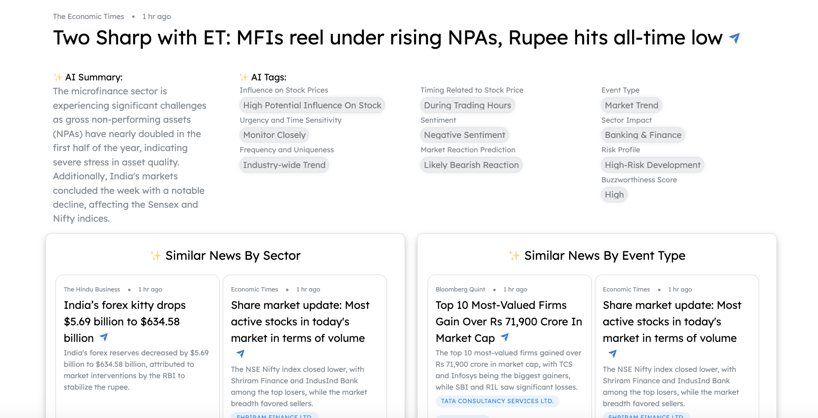This screenshot has height=418, width=818.
Task: Click the Banking & Finance sector tag
Action: coord(643,135)
